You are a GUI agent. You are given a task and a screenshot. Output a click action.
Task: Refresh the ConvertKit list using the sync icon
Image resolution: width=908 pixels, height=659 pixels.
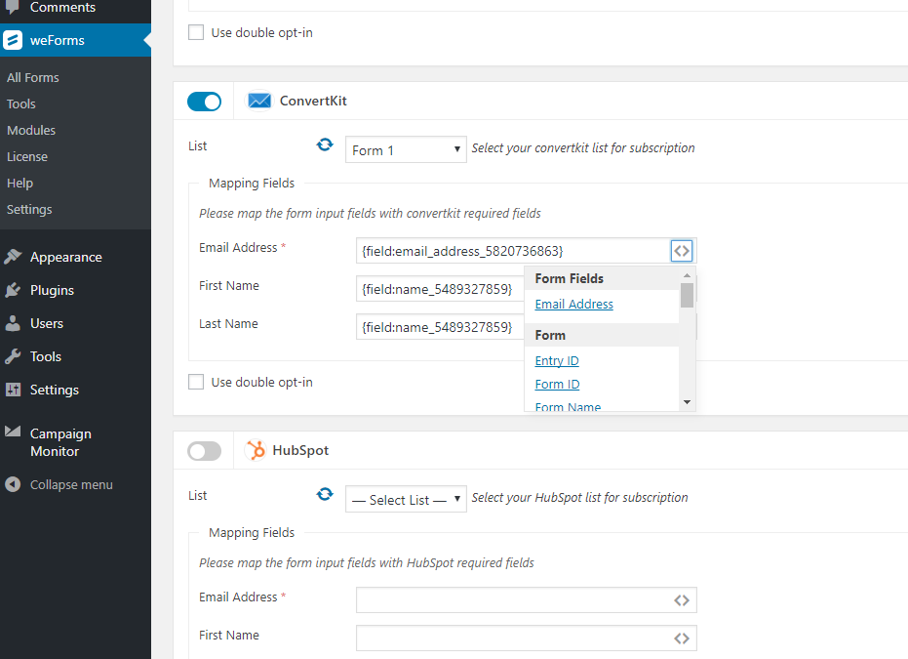(325, 144)
